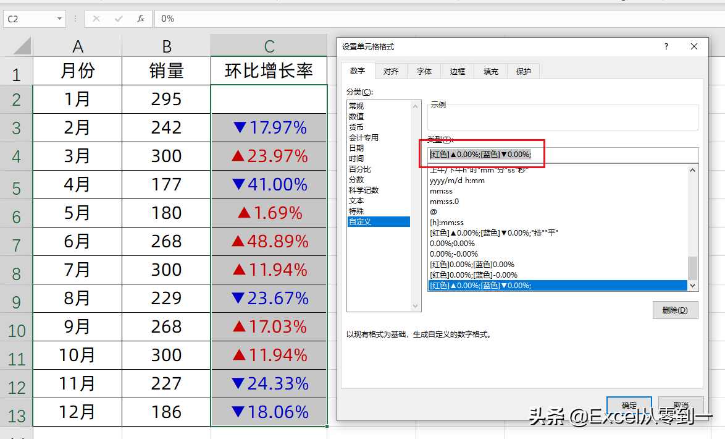This screenshot has width=725, height=439.
Task: Choose 0.00%;-0.00% format in type list
Action: 558,254
